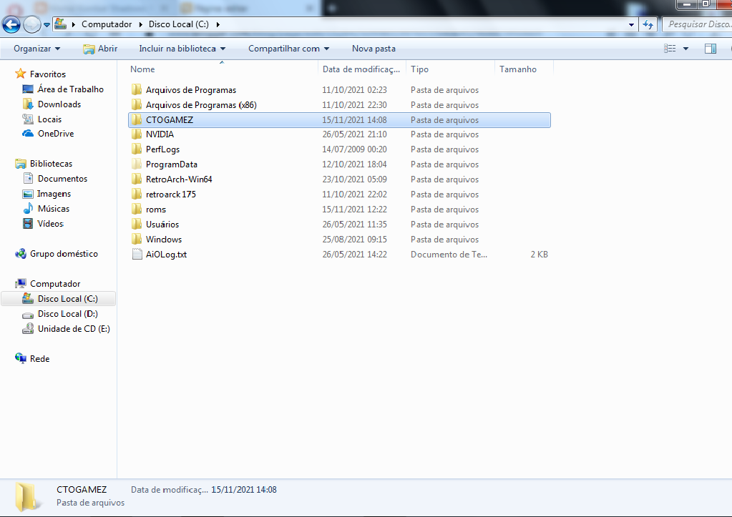
Task: Open Locais in Favoritos
Action: (x=49, y=119)
